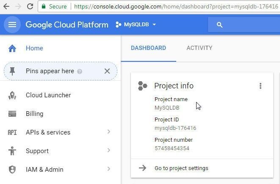The width and height of the screenshot is (280, 184).
Task: Open the hamburger navigation menu
Action: pos(12,25)
